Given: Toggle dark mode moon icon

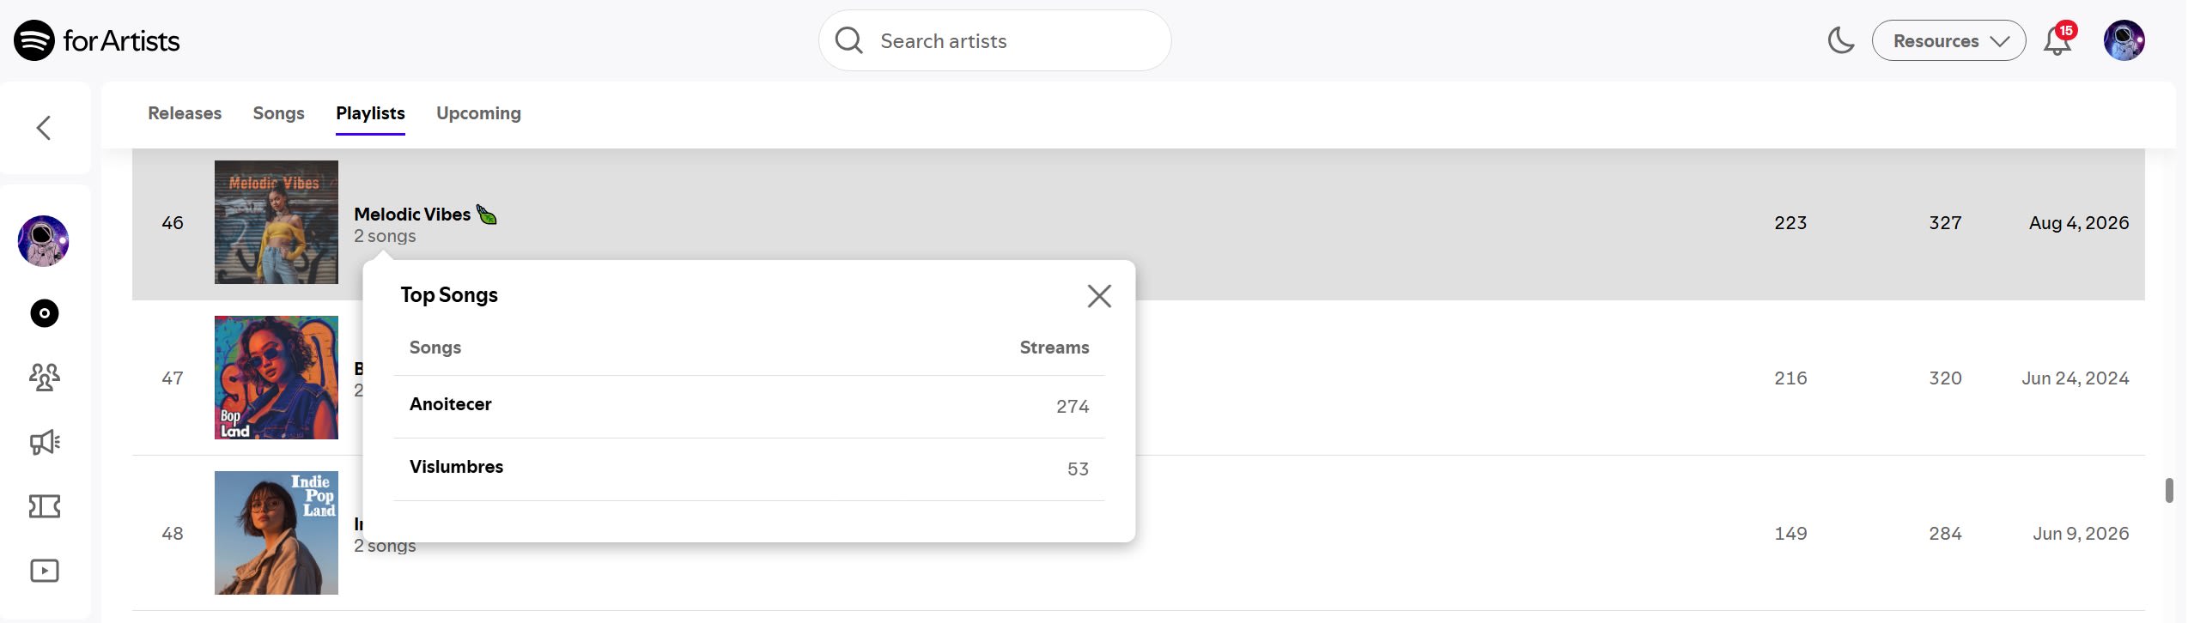Looking at the screenshot, I should click(1840, 40).
